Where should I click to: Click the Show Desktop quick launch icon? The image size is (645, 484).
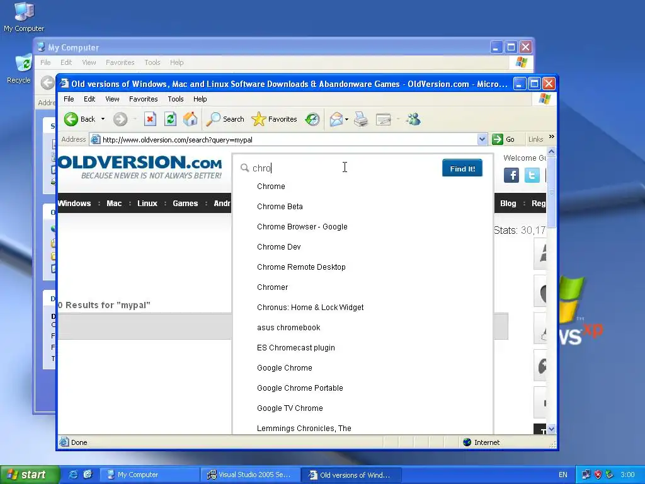[88, 475]
